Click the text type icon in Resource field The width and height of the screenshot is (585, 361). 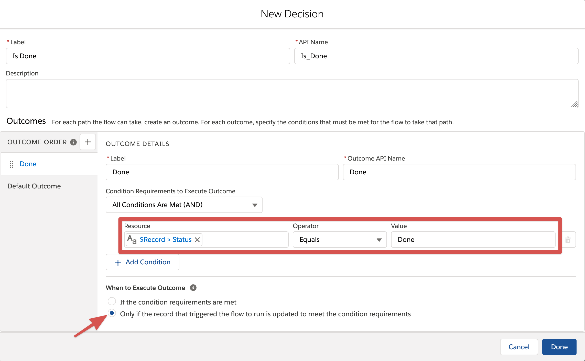(x=132, y=240)
